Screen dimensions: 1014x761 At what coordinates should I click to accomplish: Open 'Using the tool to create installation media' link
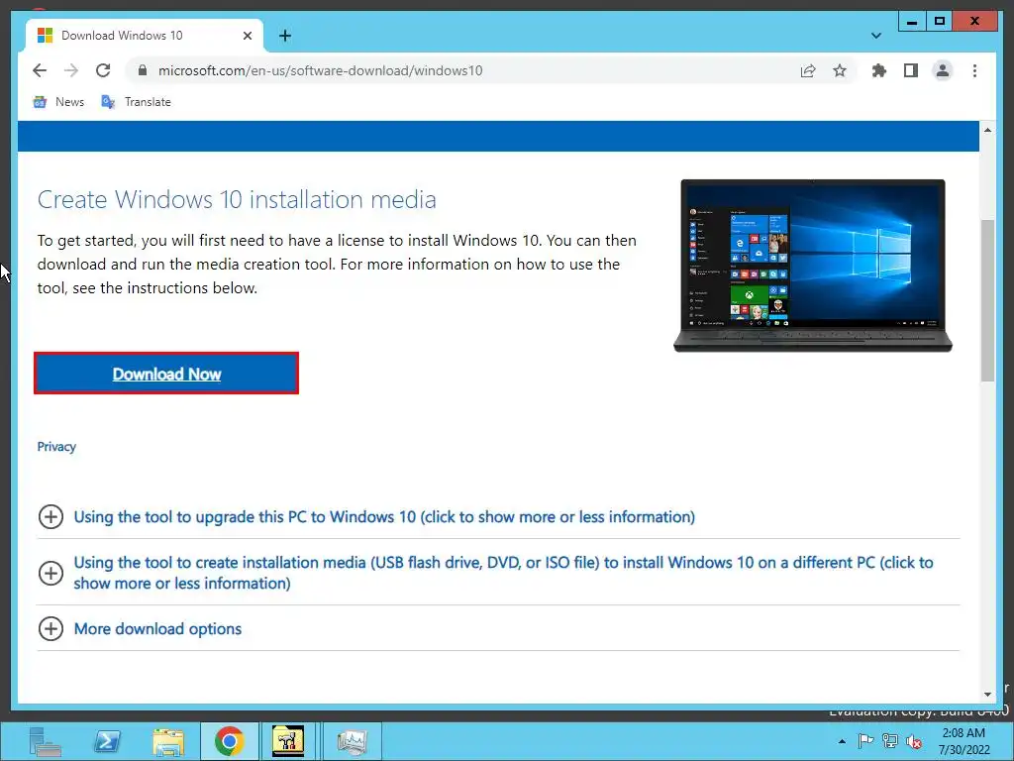503,573
